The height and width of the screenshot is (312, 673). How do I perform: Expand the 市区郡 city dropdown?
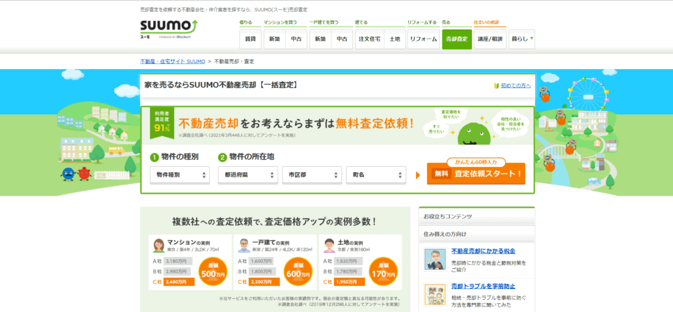click(312, 175)
